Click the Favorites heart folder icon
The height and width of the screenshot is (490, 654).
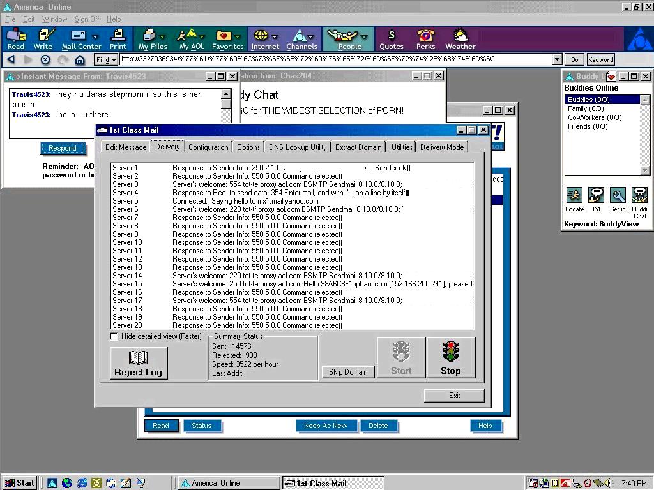pyautogui.click(x=224, y=36)
